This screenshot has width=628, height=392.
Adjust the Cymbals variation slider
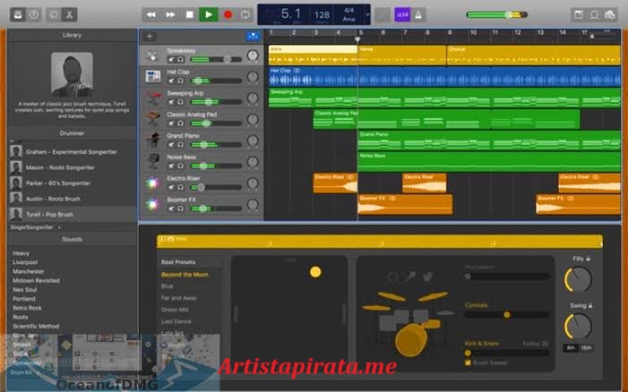point(507,315)
